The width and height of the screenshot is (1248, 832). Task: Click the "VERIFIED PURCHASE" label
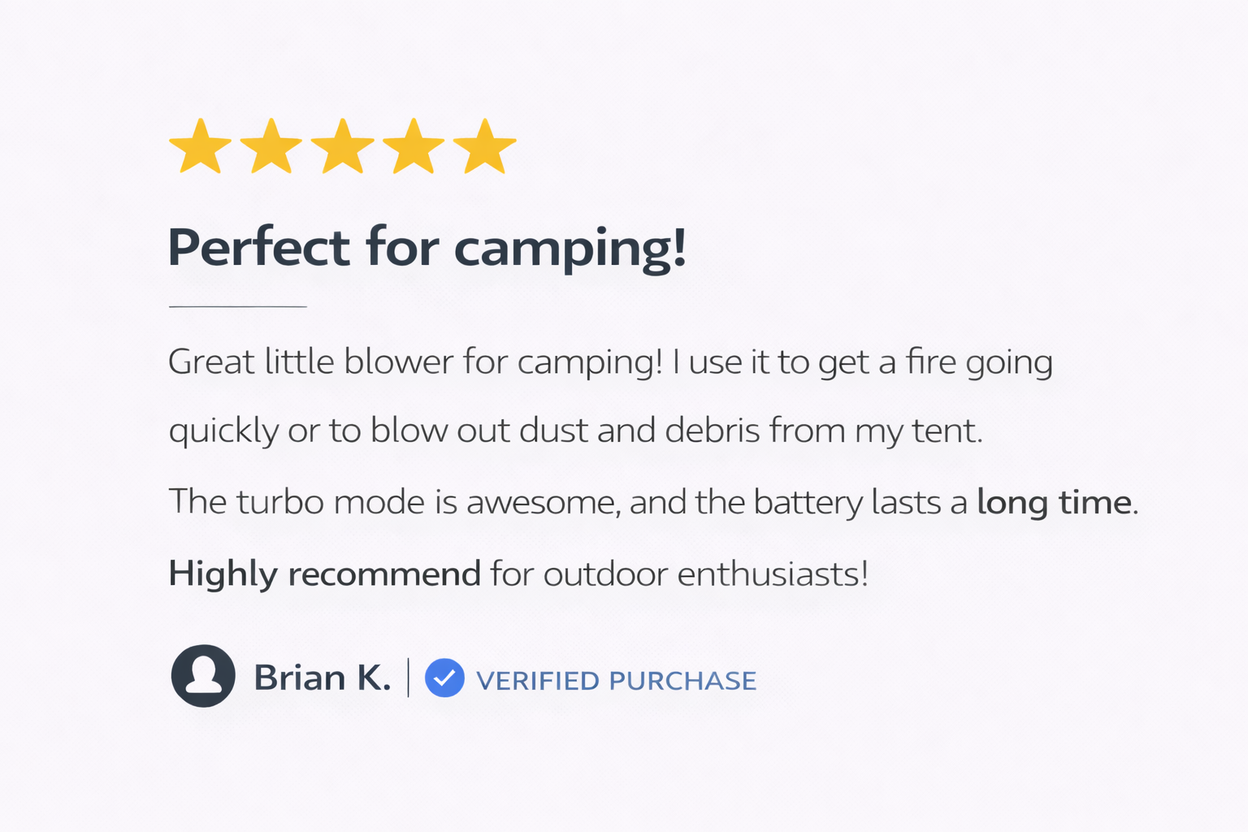[616, 681]
